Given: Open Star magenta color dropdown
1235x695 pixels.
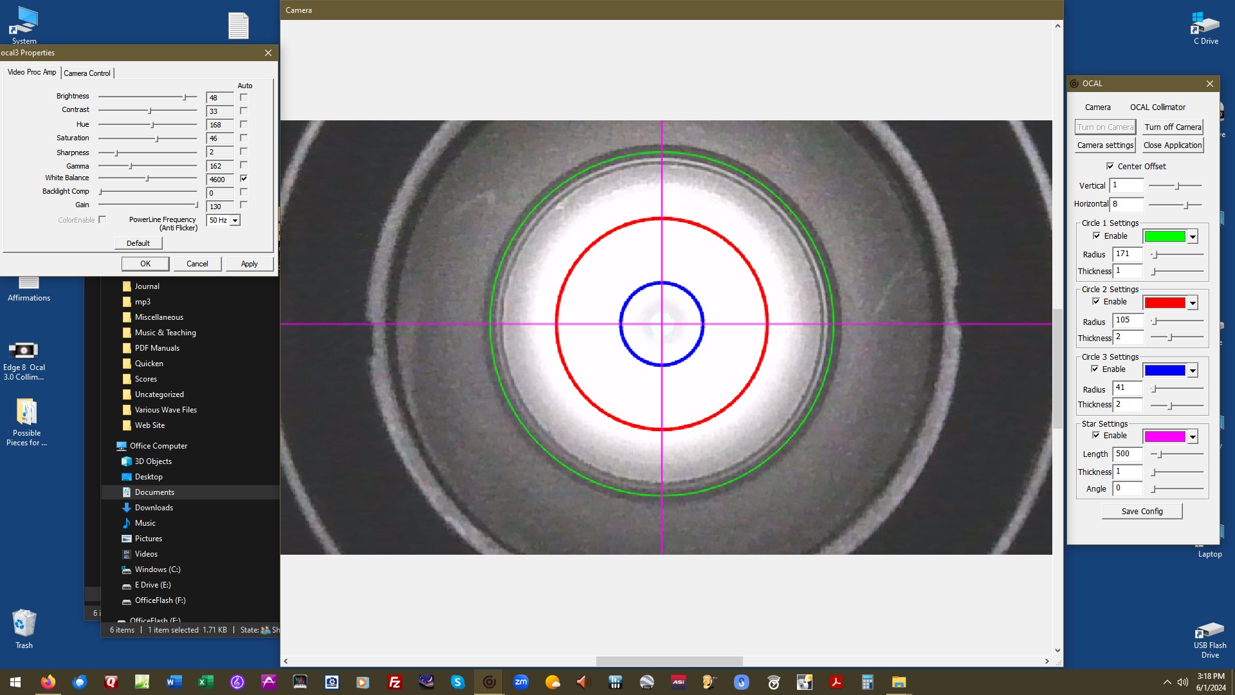Looking at the screenshot, I should point(1193,437).
